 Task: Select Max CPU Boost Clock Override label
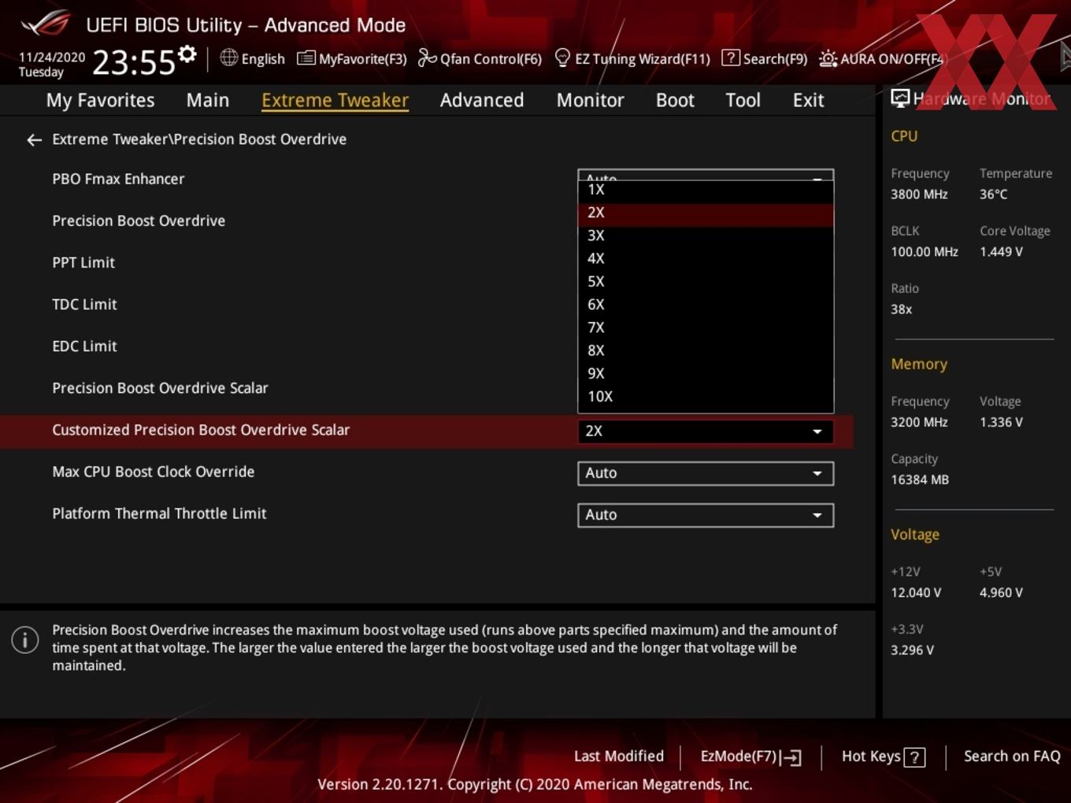154,472
